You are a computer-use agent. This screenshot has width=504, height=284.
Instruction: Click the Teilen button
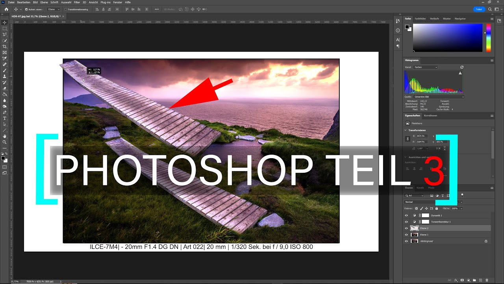[x=479, y=9]
